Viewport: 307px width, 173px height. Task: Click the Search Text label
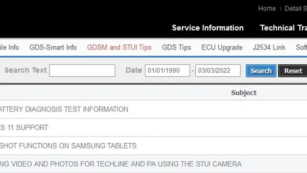(x=25, y=70)
